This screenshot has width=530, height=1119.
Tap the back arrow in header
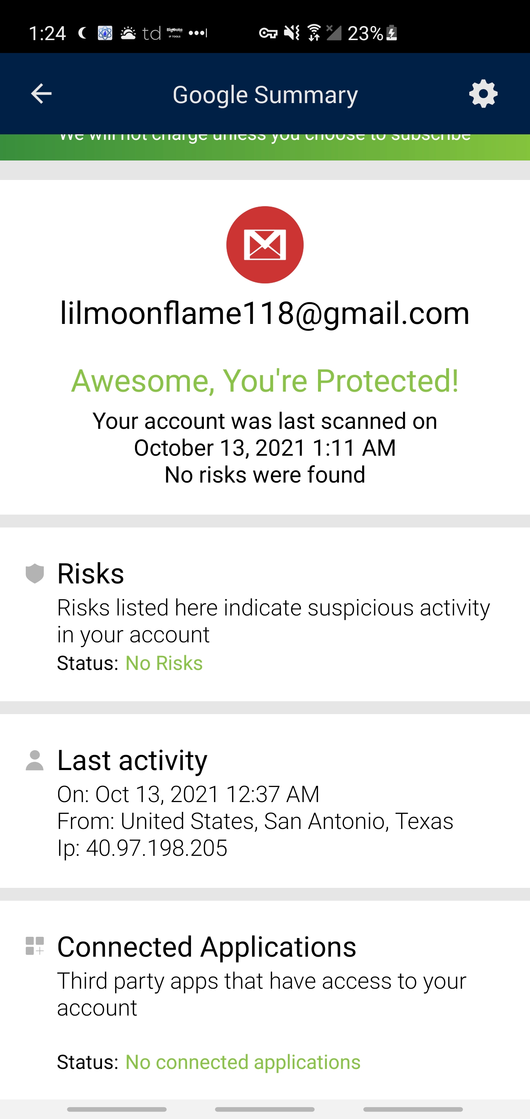pyautogui.click(x=41, y=94)
